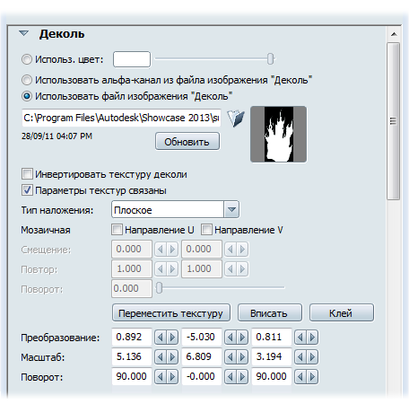Enable Инвертировать текстуру деколи checkbox
This screenshot has width=409, height=404.
pos(27,174)
